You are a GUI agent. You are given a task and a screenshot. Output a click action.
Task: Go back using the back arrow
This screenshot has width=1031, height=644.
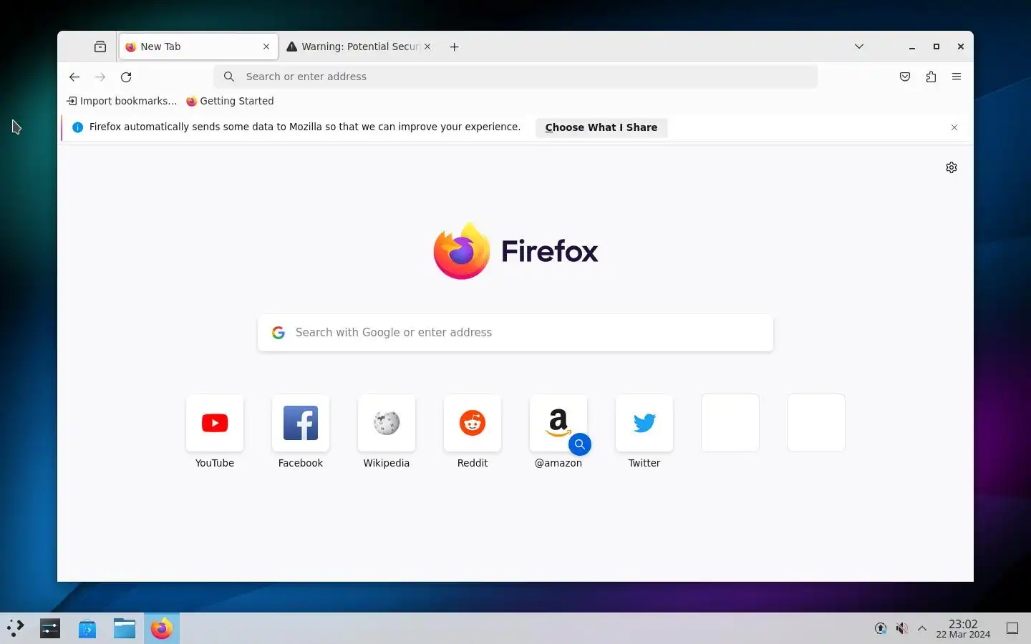tap(74, 77)
